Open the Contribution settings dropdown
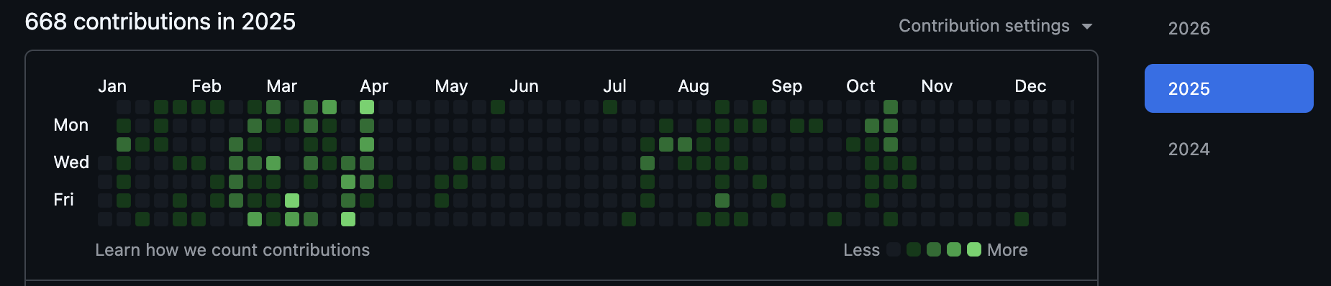Image resolution: width=1331 pixels, height=286 pixels. (x=995, y=26)
